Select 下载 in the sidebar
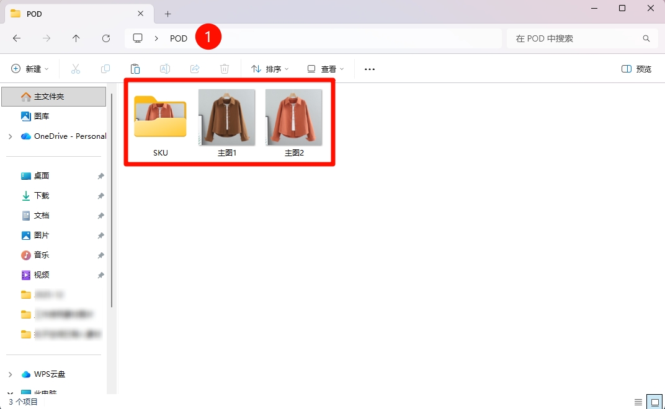665x409 pixels. 42,196
